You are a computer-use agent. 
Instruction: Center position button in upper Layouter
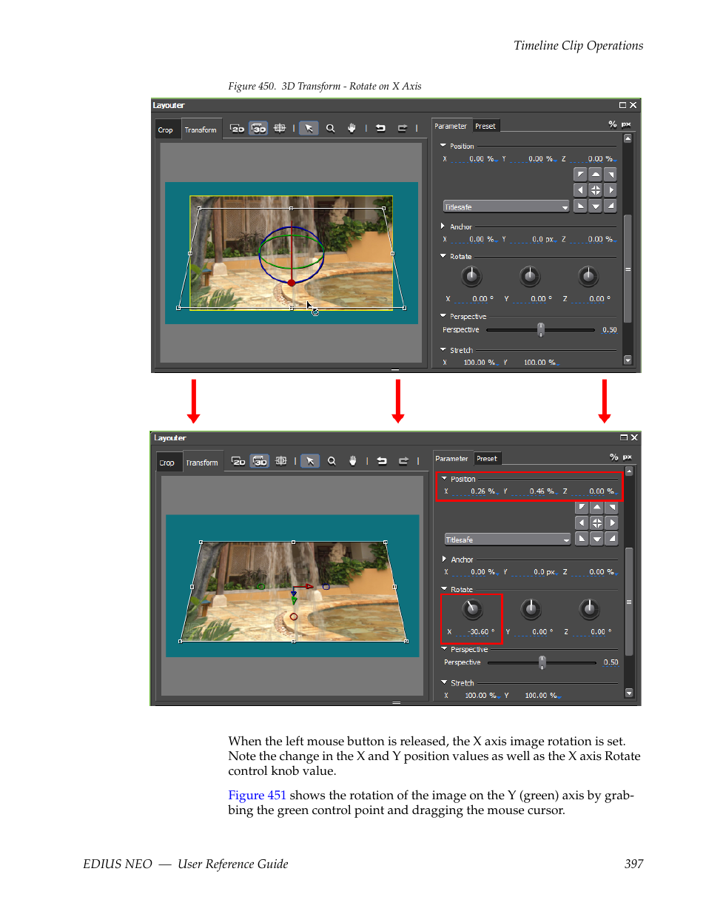[x=596, y=190]
